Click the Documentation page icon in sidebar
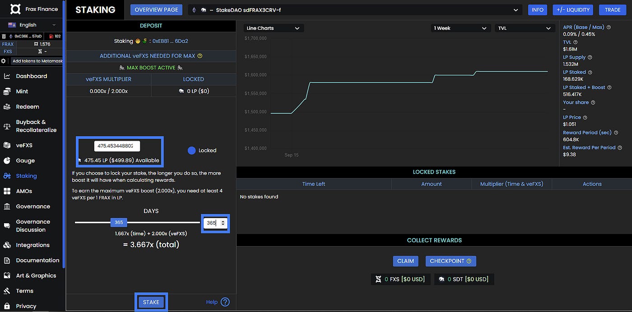The height and width of the screenshot is (312, 632). click(x=7, y=261)
